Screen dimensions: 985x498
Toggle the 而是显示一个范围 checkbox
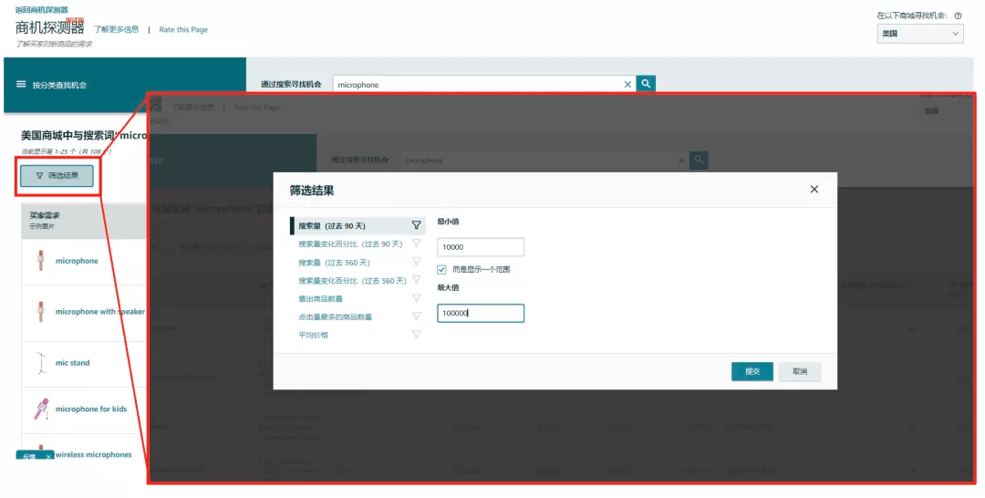[442, 270]
